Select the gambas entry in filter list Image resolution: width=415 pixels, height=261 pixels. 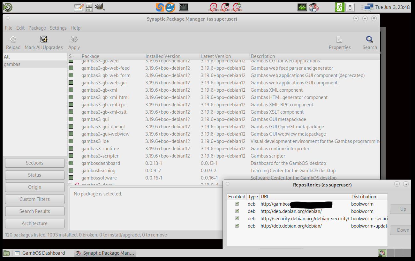pyautogui.click(x=12, y=64)
